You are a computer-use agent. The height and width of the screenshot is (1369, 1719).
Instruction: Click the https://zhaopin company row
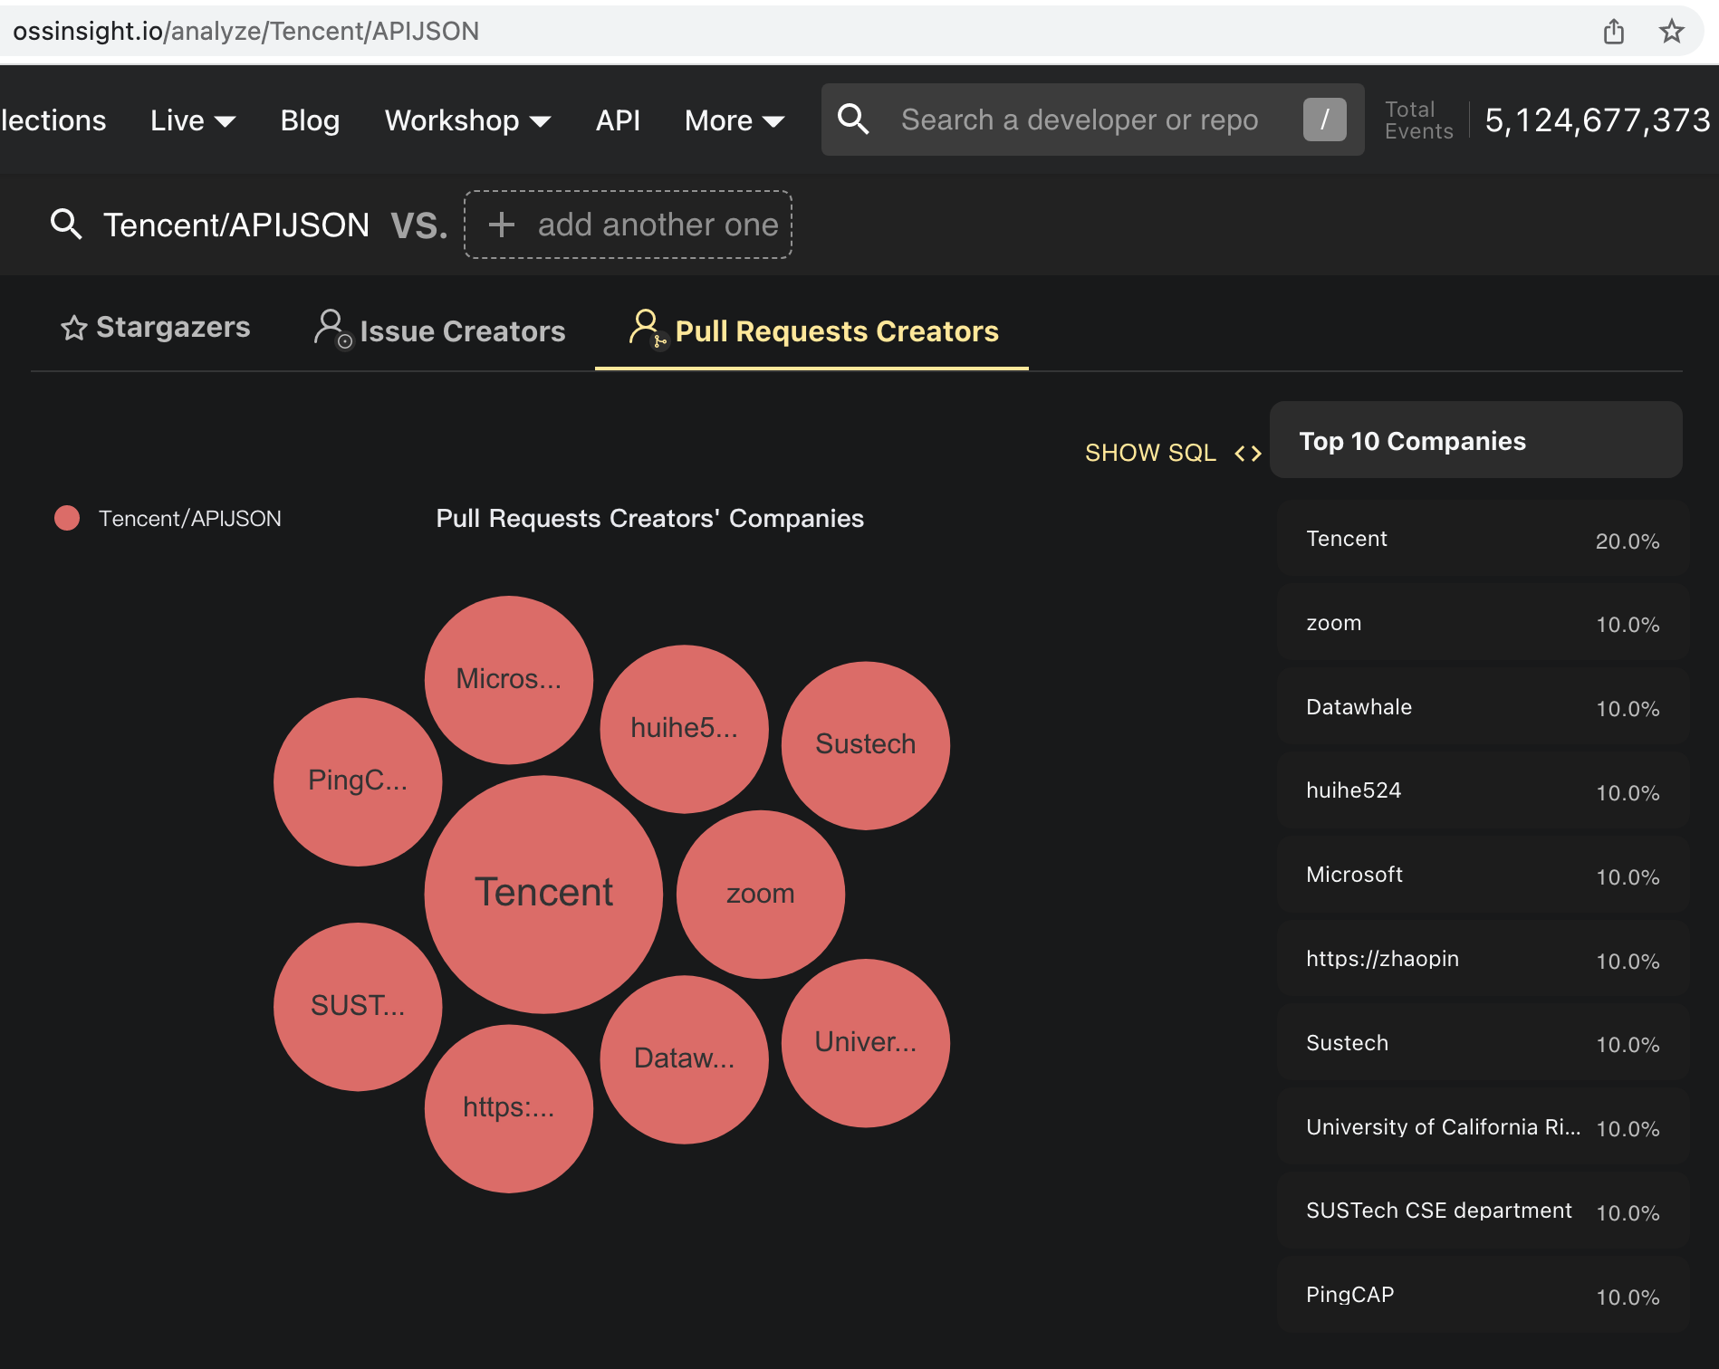(1483, 959)
